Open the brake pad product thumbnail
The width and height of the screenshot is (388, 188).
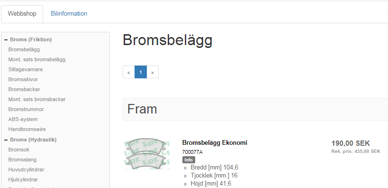click(146, 154)
